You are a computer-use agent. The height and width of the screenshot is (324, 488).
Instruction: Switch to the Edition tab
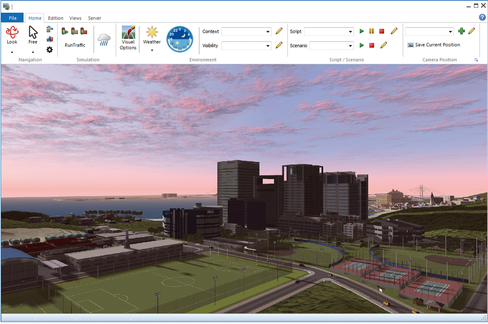click(56, 18)
